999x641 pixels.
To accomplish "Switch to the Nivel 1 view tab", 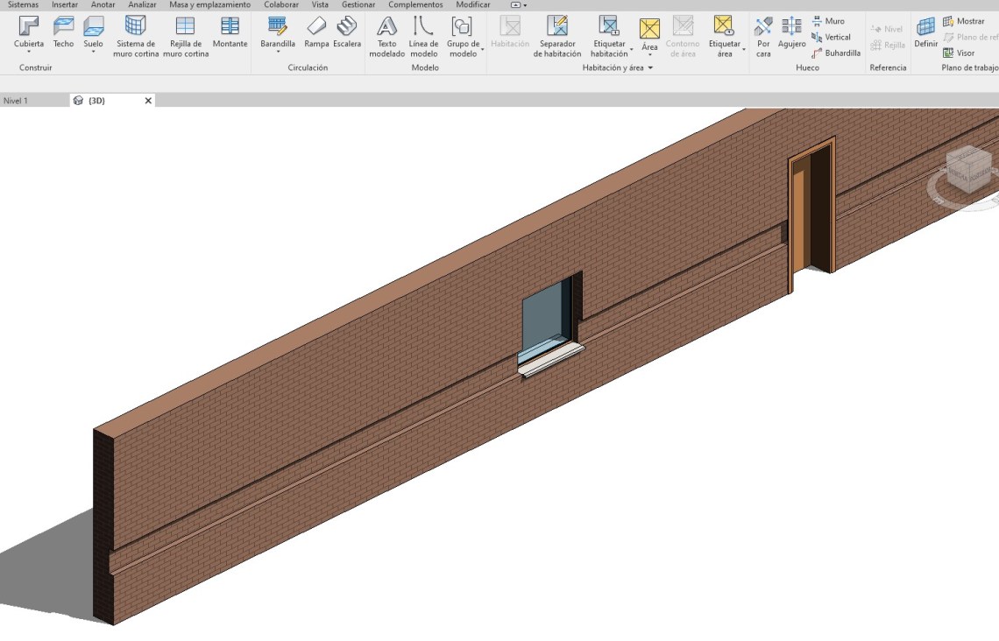I will 16,101.
